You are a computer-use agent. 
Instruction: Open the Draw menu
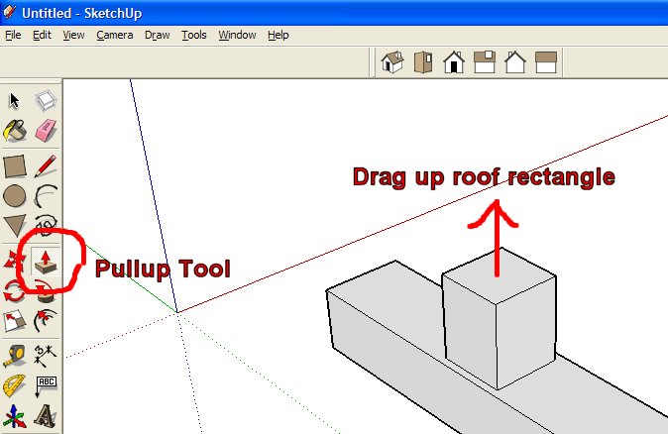tap(157, 35)
